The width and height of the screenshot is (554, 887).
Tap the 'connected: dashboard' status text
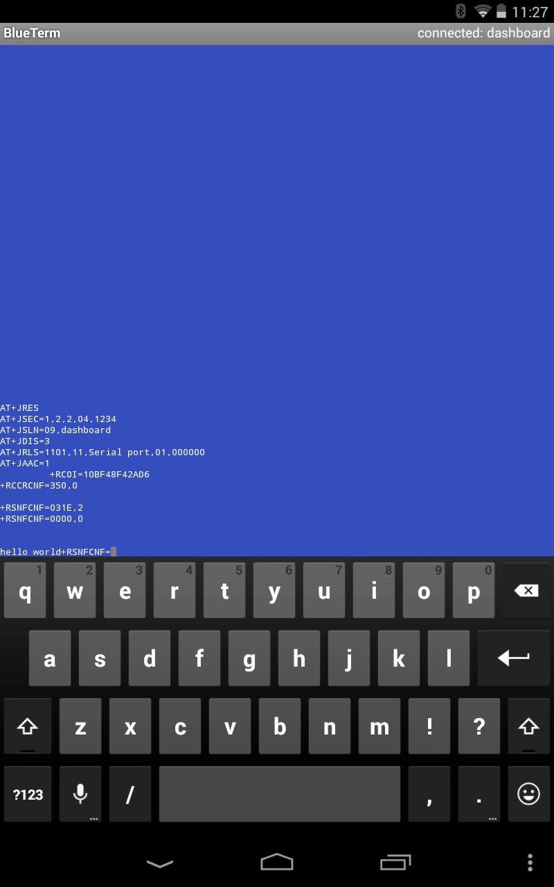point(483,33)
